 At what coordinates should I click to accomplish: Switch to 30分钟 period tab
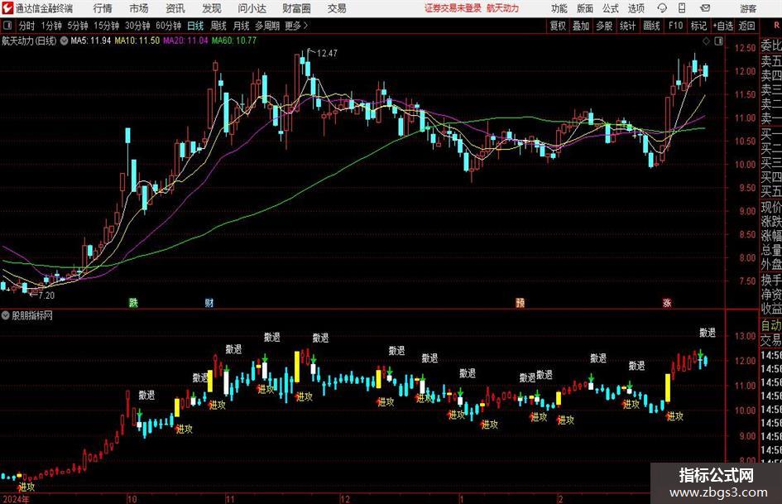[137, 26]
